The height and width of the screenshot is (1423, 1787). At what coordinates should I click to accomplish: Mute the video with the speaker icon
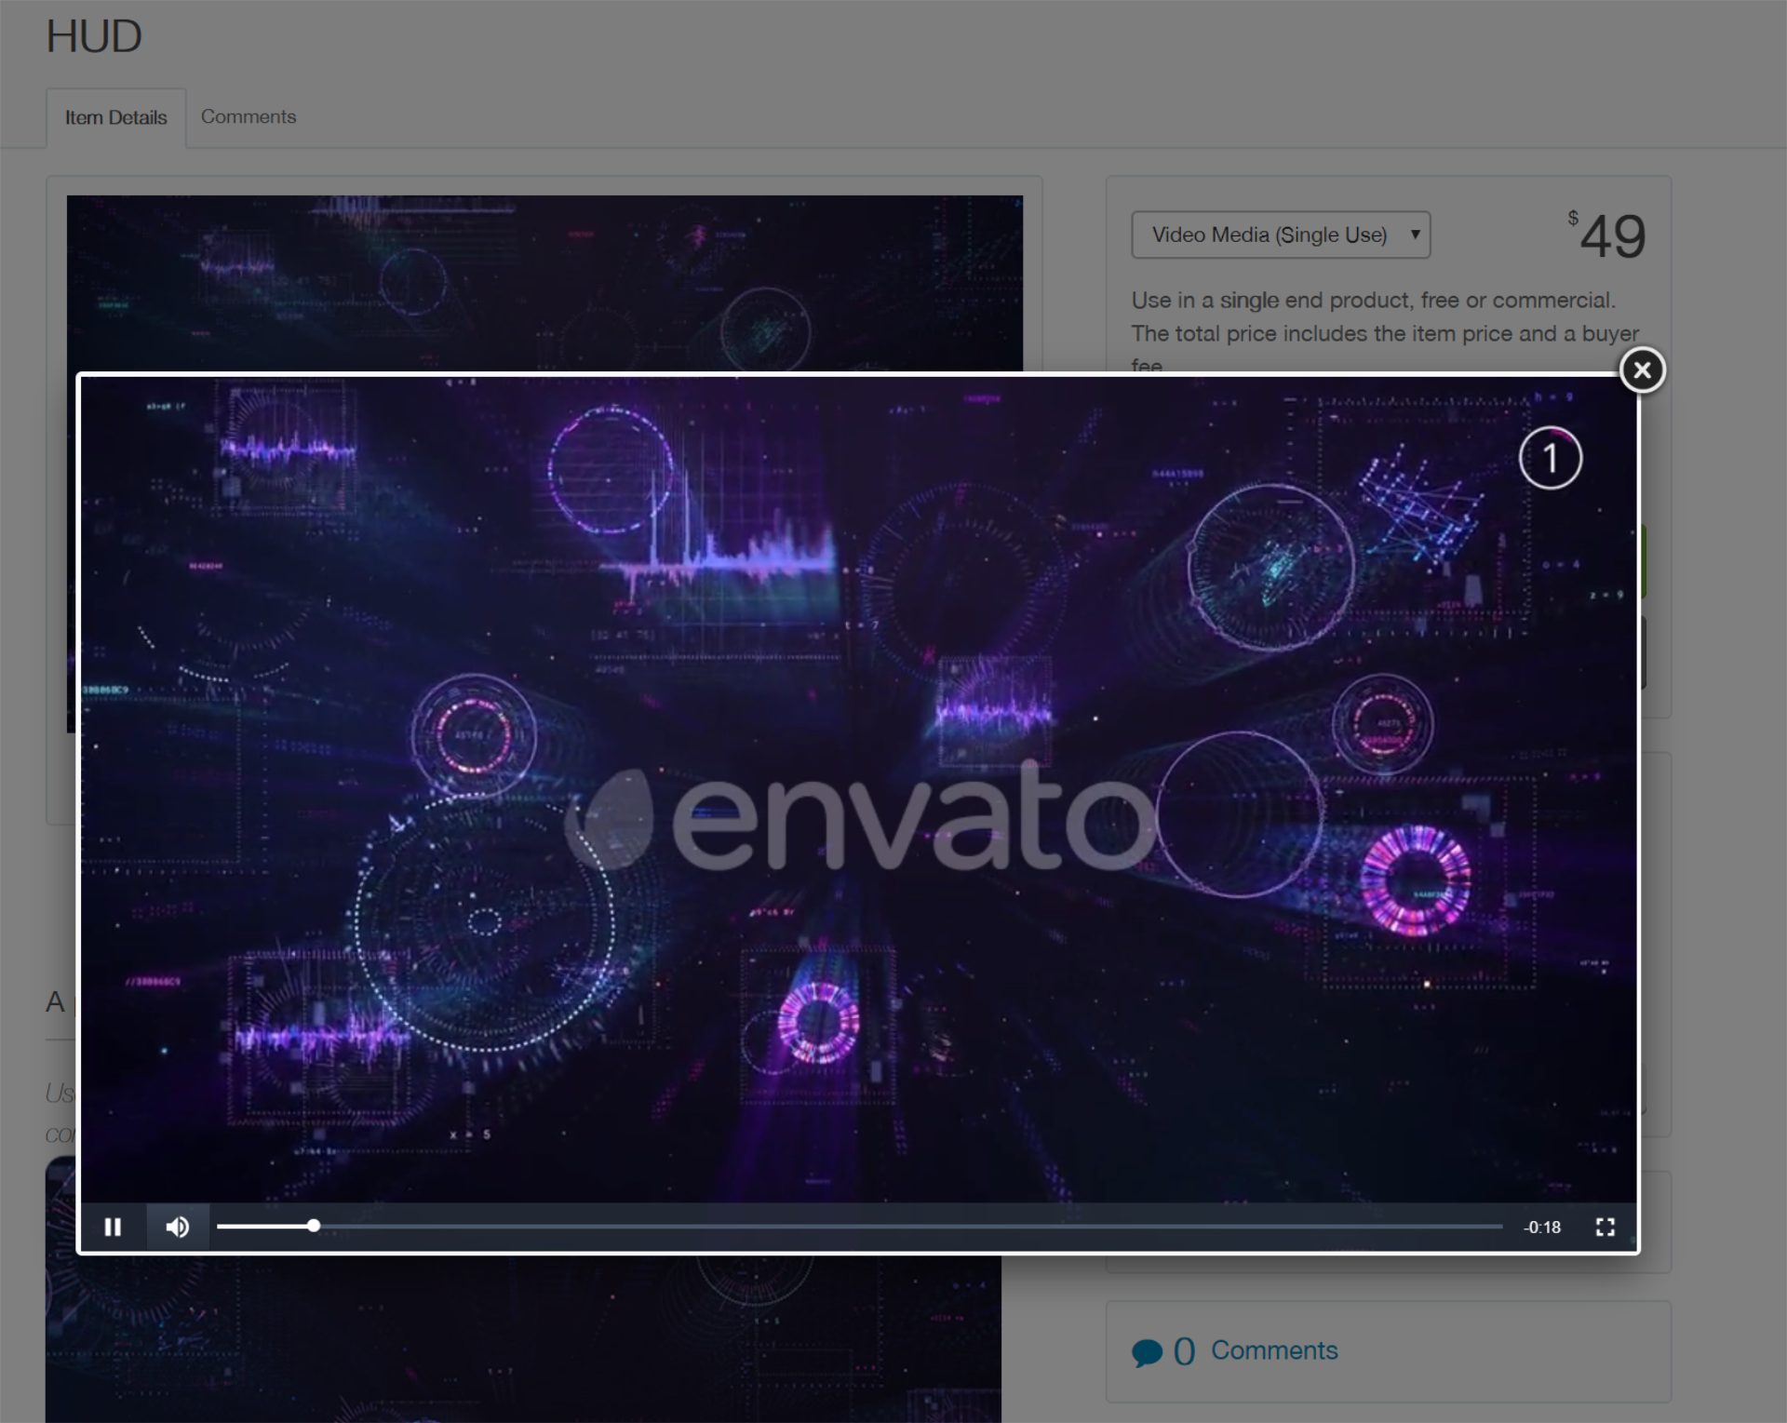click(x=177, y=1227)
